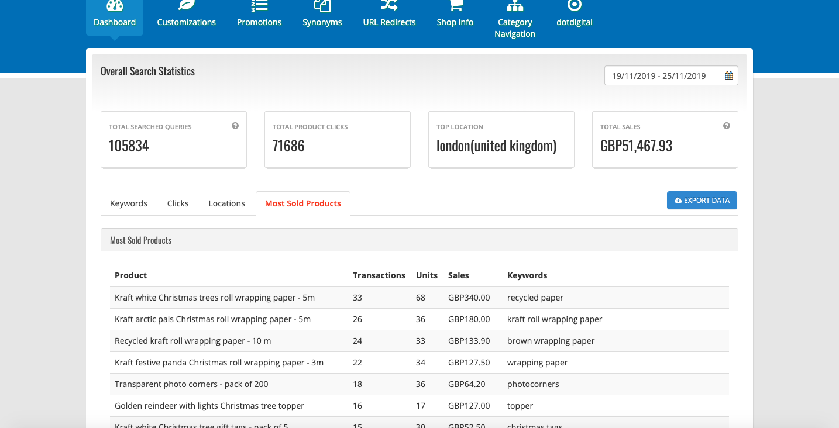
Task: Click the Shop Info cart icon
Action: 455,5
